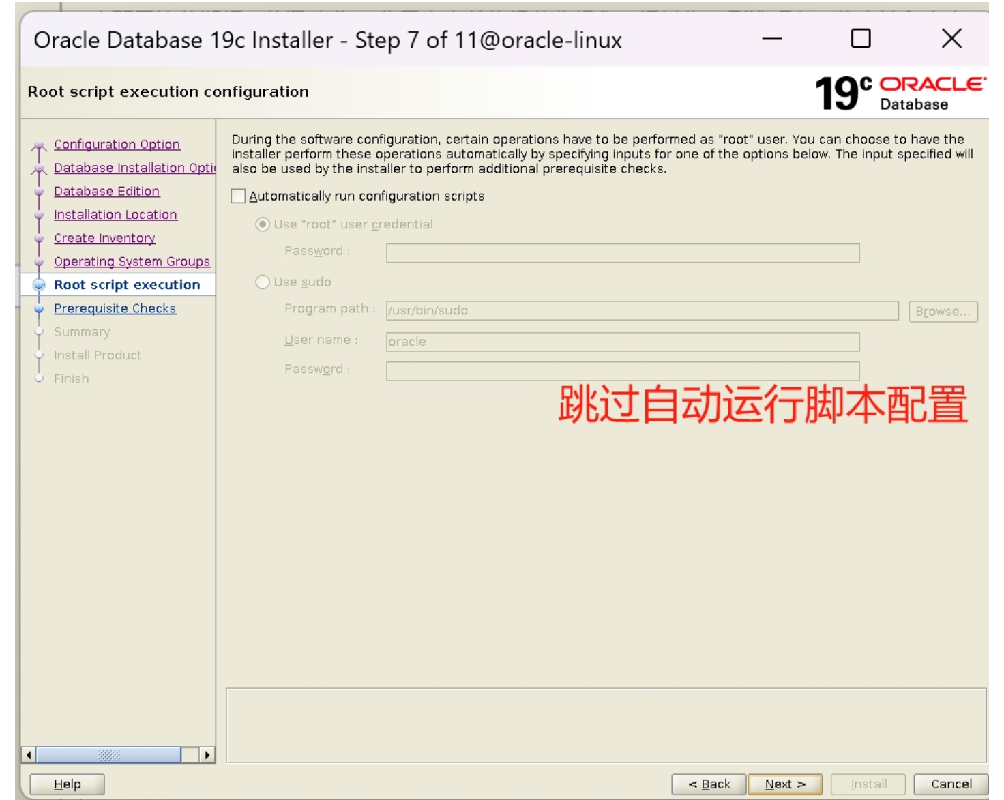Screen dimensions: 1004x800
Task: Click the Install Product step circle icon
Action: [x=39, y=355]
